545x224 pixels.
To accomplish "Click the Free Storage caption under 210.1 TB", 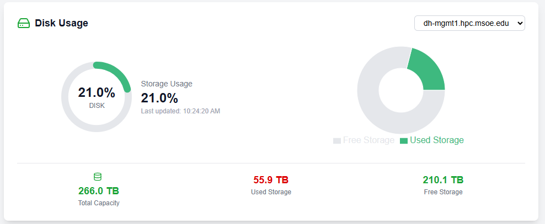I will [x=443, y=192].
